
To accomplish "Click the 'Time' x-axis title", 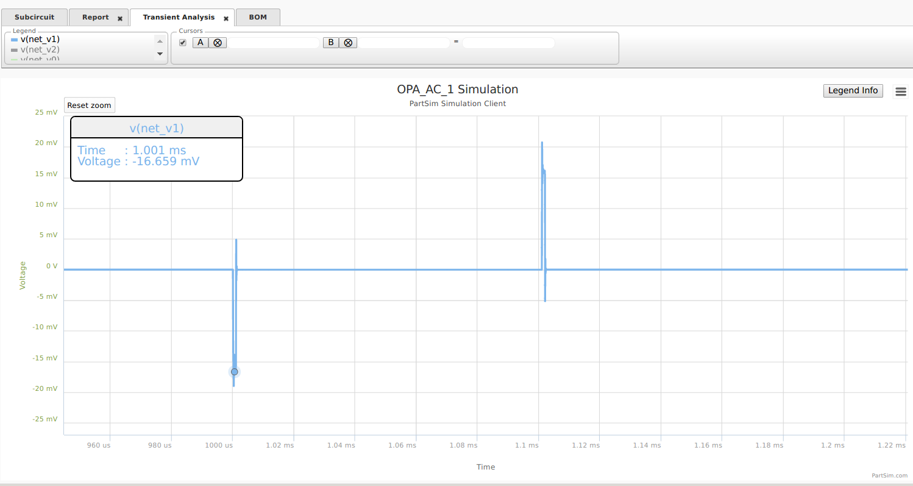I will tap(486, 467).
